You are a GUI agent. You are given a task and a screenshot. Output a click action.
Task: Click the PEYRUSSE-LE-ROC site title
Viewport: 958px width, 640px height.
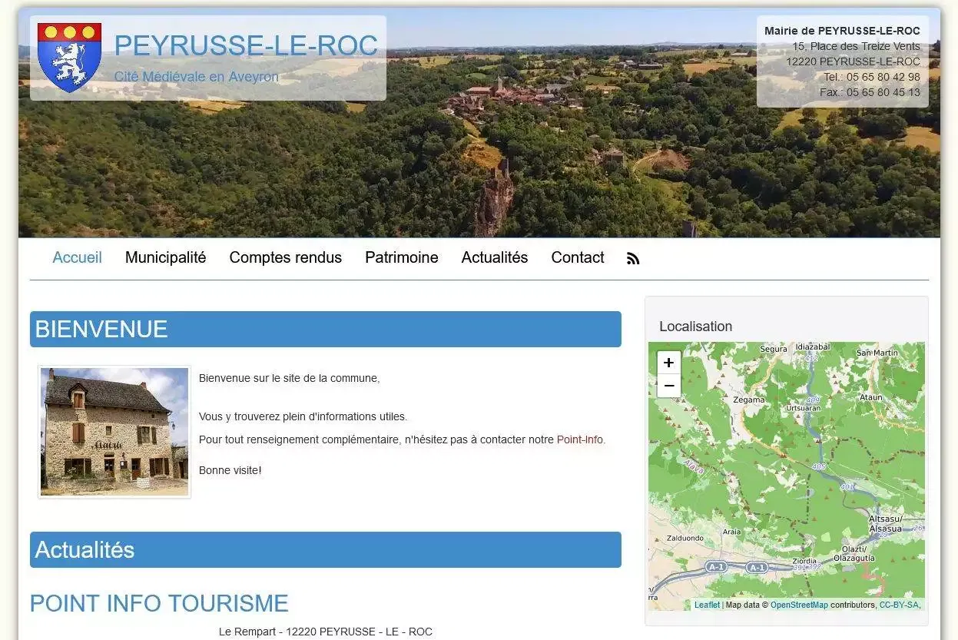pyautogui.click(x=247, y=46)
